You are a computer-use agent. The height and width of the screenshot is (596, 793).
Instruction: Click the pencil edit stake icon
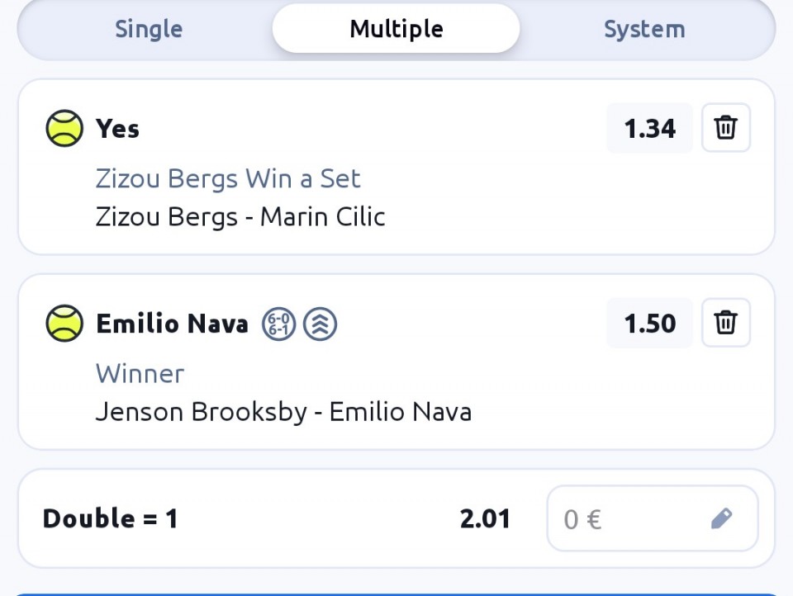pyautogui.click(x=721, y=518)
